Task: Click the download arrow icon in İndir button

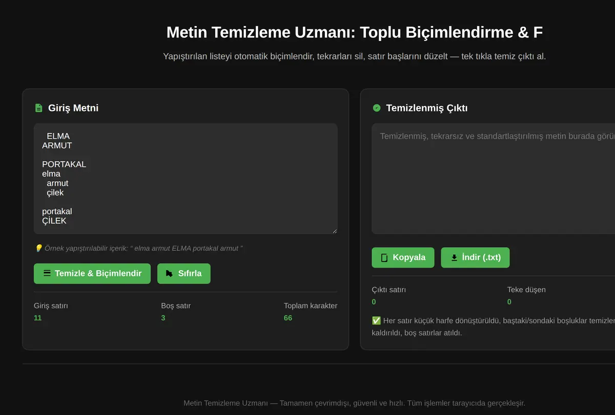Action: coord(454,258)
